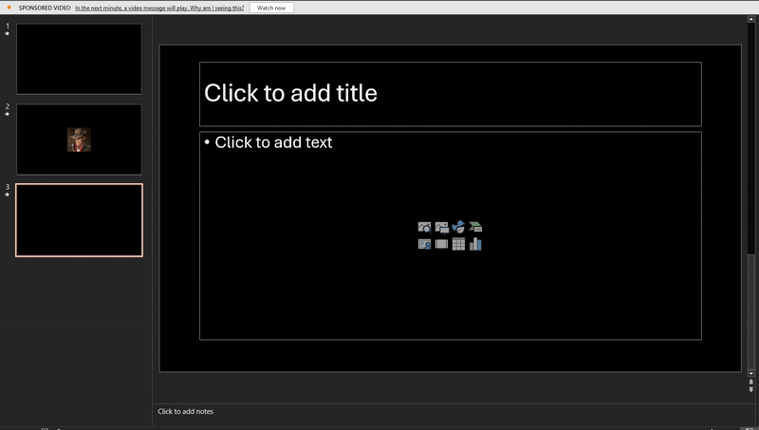Insert icons via the bird-and-leaf placeholder icon
The image size is (759, 430).
click(458, 227)
